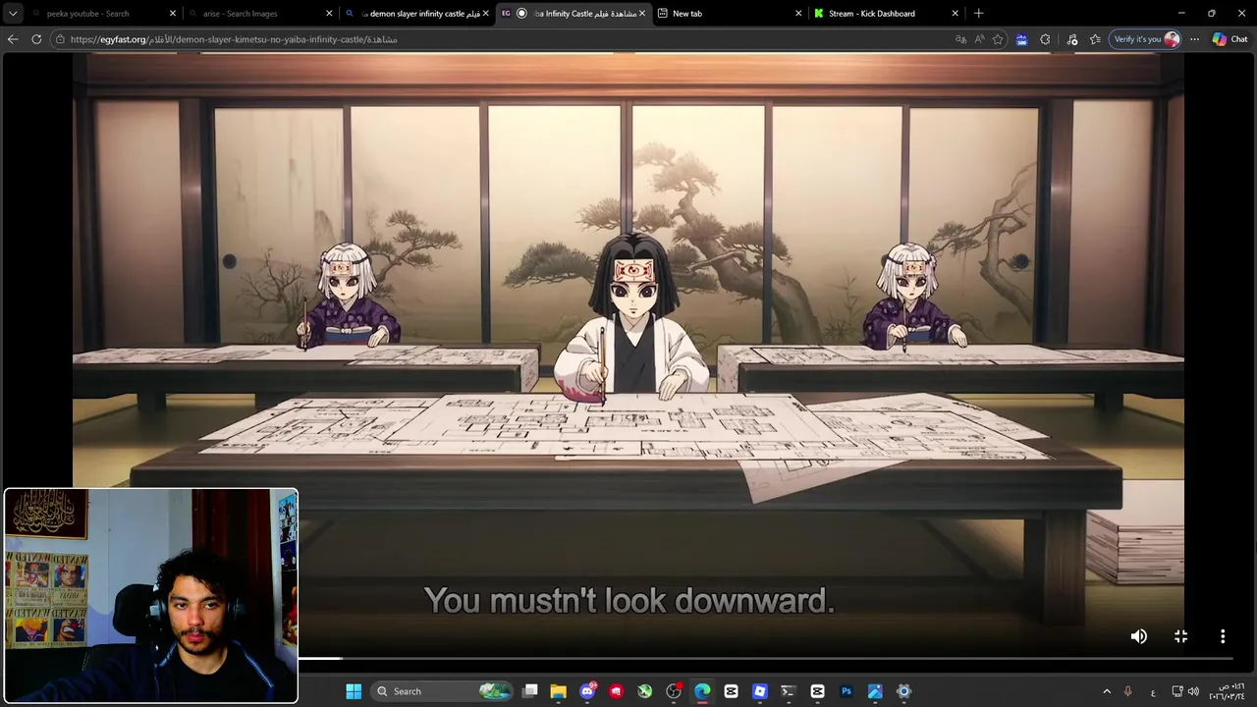The image size is (1257, 707).
Task: Open the Photos app icon in the taskbar
Action: [x=875, y=691]
